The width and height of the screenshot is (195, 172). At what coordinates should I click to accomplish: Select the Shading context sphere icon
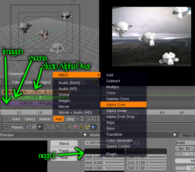(x=40, y=127)
